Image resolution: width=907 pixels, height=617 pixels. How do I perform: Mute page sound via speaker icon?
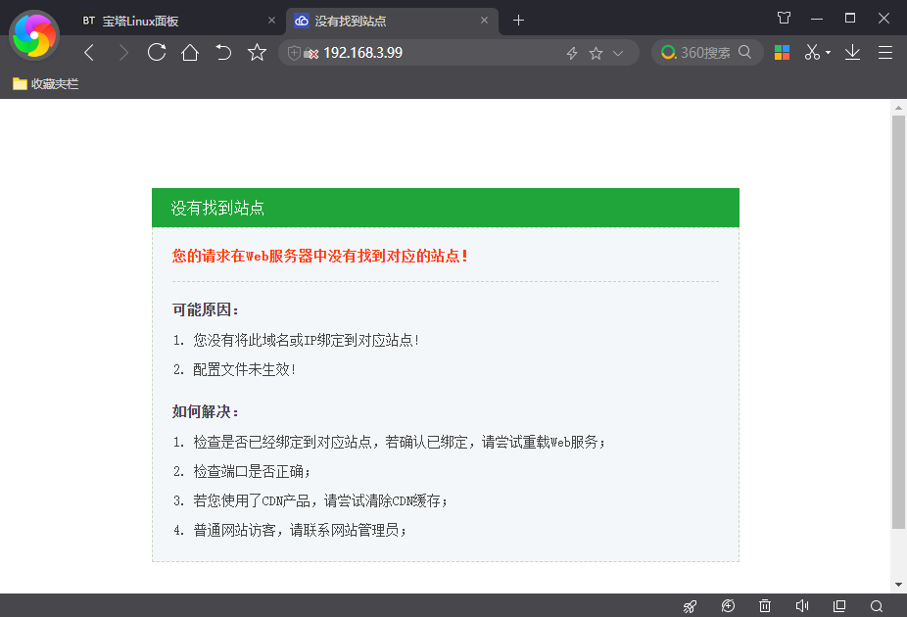[801, 606]
